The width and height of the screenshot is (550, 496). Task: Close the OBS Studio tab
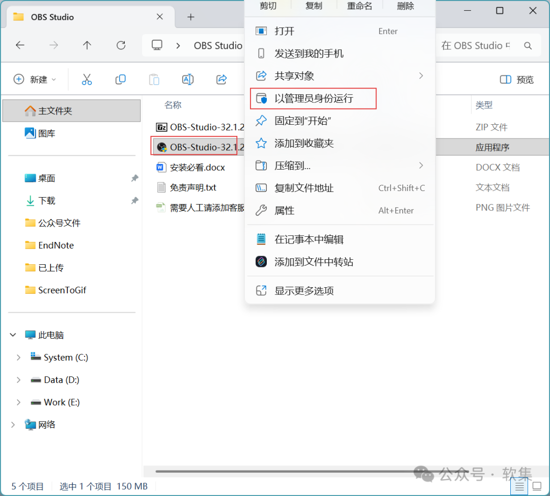159,17
